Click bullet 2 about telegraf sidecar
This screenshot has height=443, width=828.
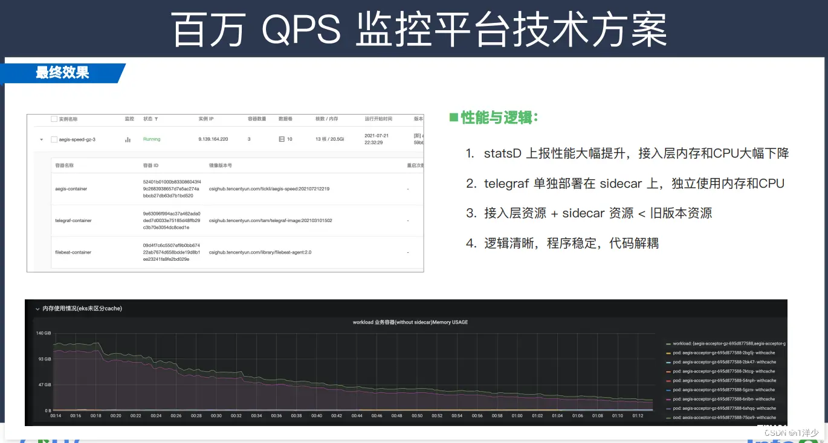click(625, 183)
